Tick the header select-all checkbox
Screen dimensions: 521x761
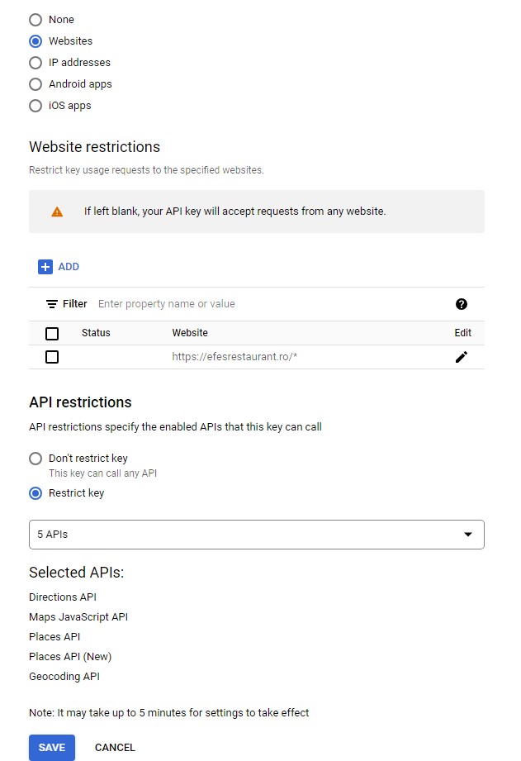coord(52,334)
